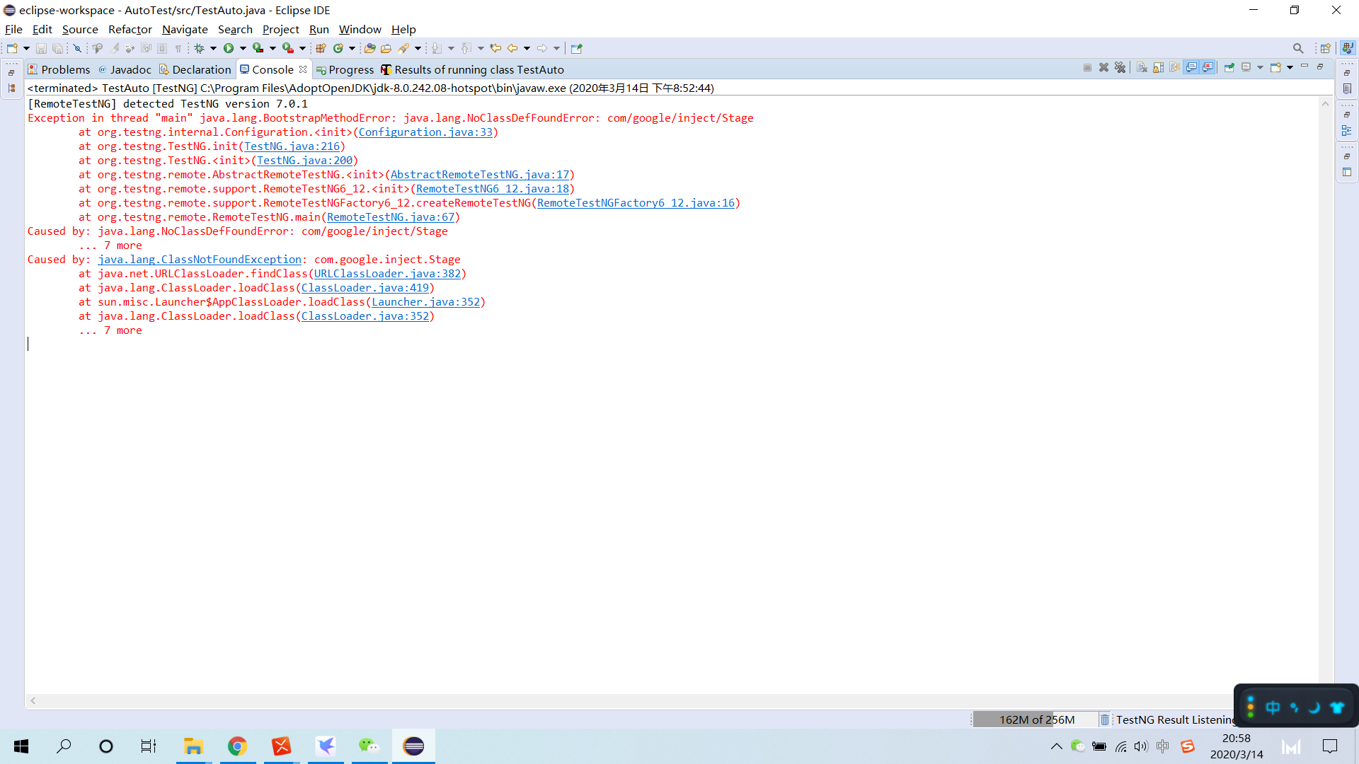Click the toolbar search magnifier icon
Image resolution: width=1359 pixels, height=764 pixels.
tap(1297, 48)
